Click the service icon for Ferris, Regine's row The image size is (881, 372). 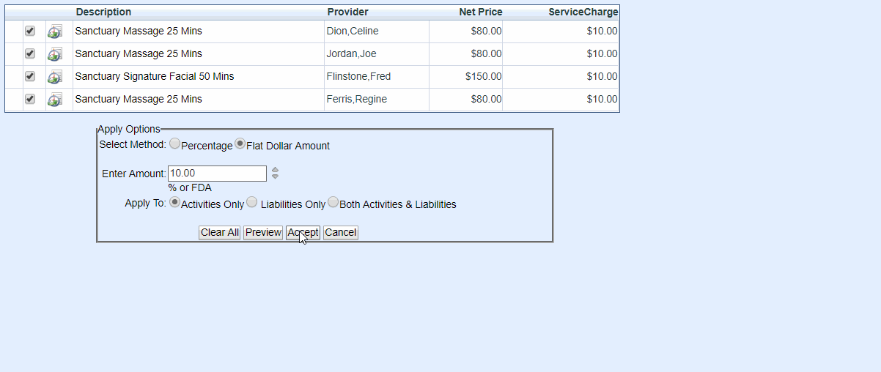(55, 100)
